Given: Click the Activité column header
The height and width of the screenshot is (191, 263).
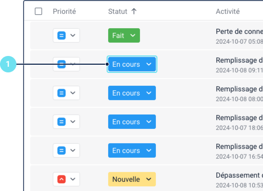Looking at the screenshot, I should click(228, 11).
